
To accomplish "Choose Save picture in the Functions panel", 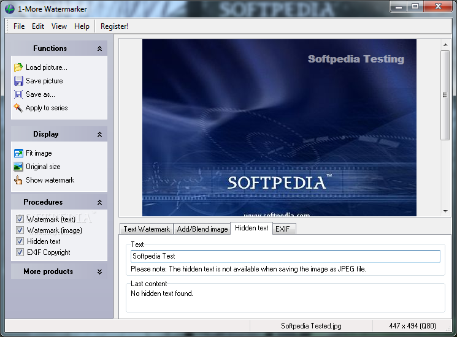I will coord(44,81).
